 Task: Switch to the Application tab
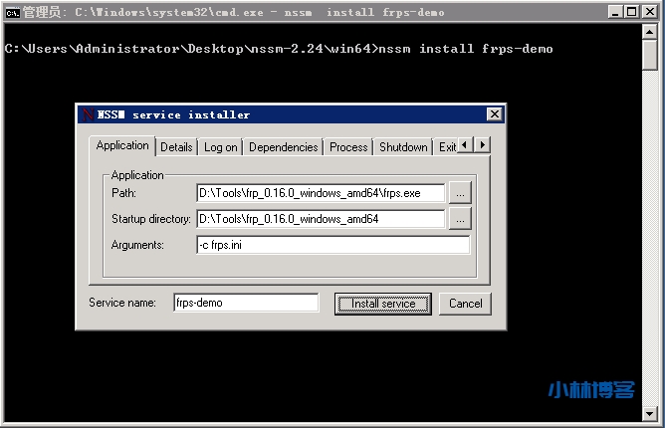pyautogui.click(x=122, y=145)
